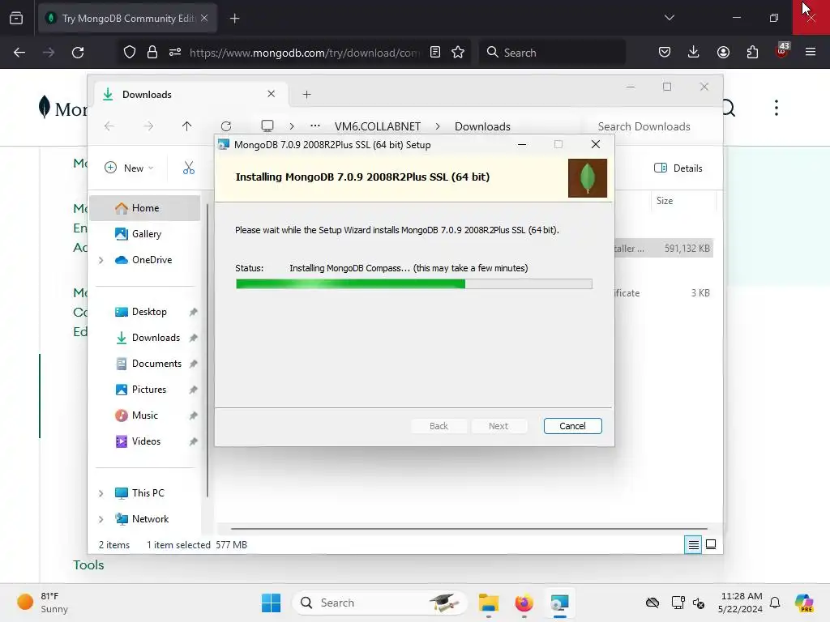
Task: Open pinned Pictures folder
Action: tap(149, 390)
